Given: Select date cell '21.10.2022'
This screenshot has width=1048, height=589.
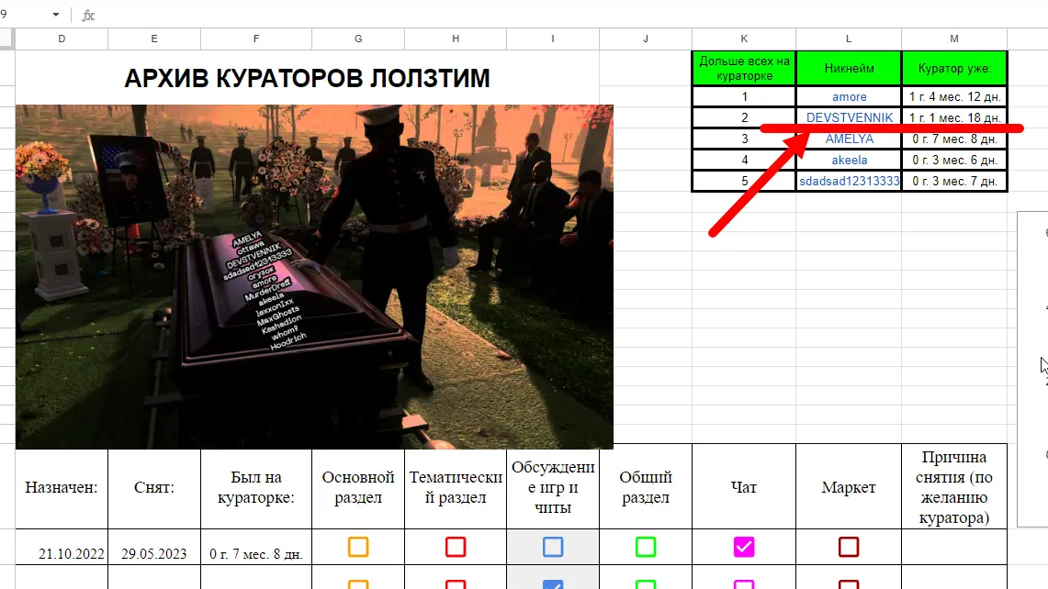Looking at the screenshot, I should (x=62, y=548).
